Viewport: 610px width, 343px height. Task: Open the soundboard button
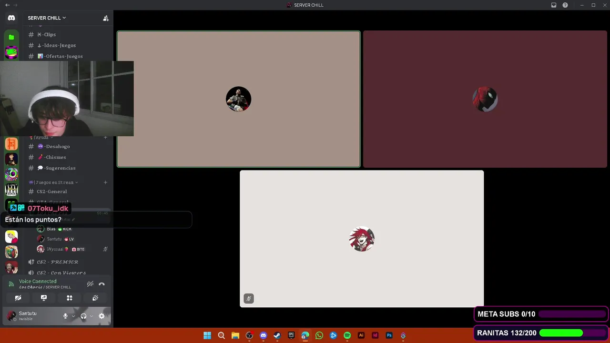pos(95,298)
